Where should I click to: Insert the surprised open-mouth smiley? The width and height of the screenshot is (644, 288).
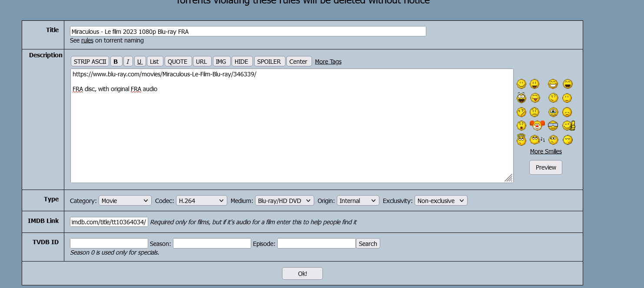(x=521, y=126)
